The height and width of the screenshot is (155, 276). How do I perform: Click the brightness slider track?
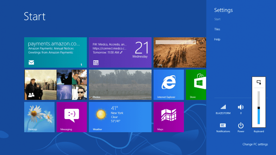(x=259, y=108)
